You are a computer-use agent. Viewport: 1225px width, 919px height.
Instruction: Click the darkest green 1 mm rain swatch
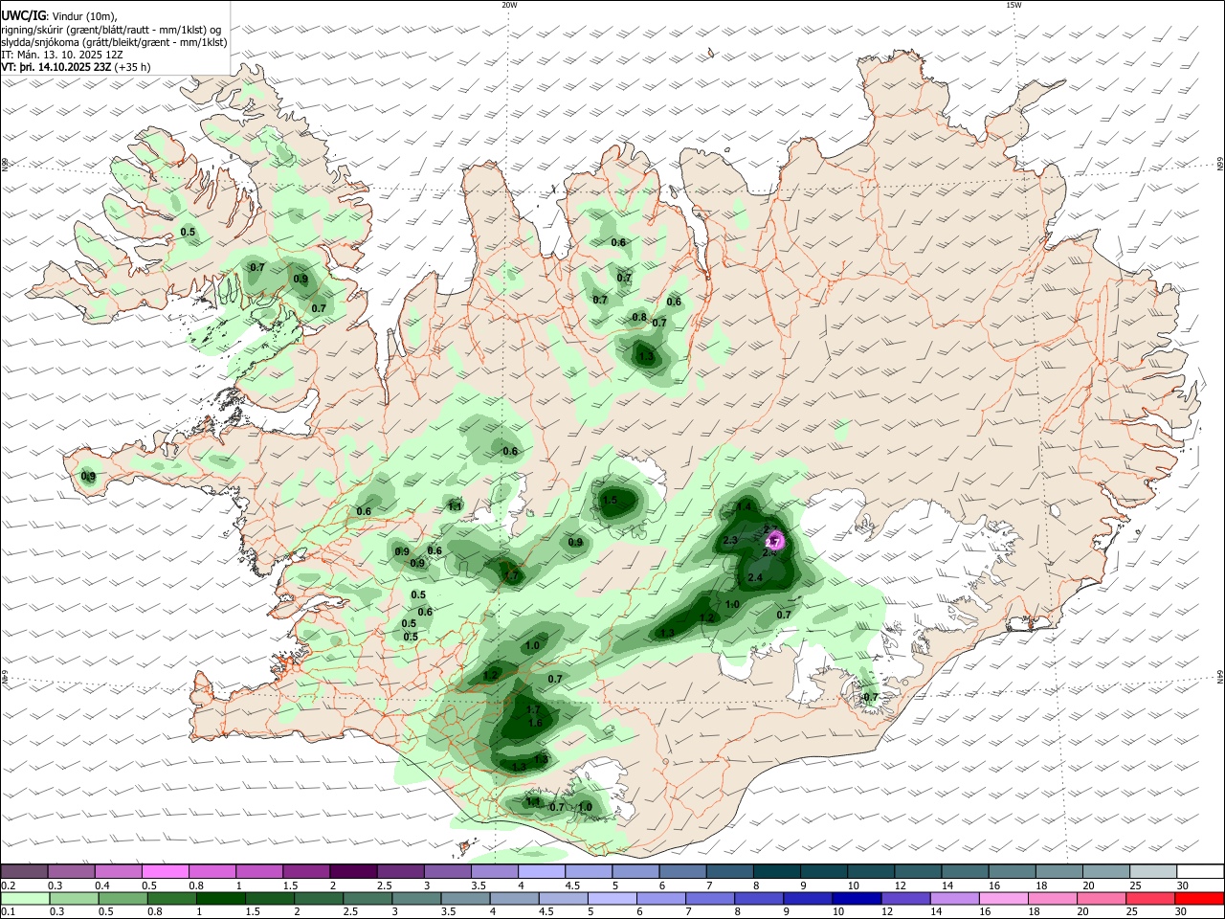pos(221,899)
